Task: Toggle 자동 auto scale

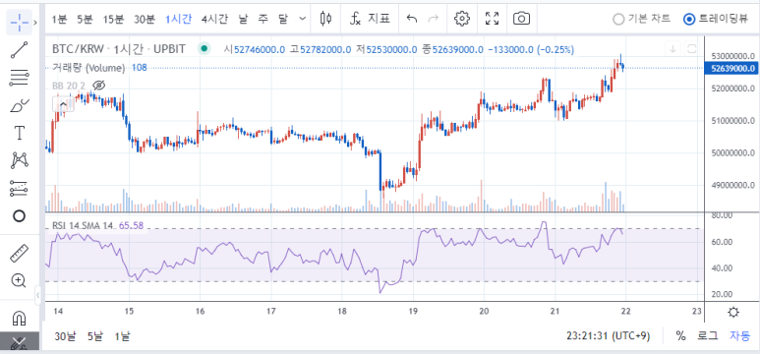Action: click(739, 336)
